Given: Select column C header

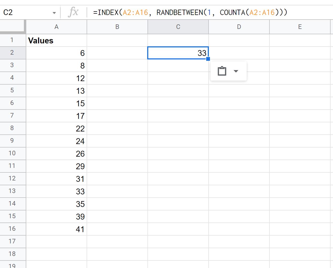Looking at the screenshot, I should coord(178,27).
